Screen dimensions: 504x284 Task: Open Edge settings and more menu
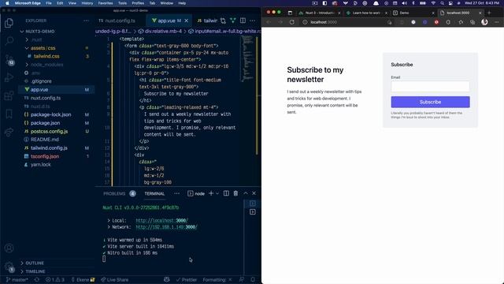[x=497, y=22]
